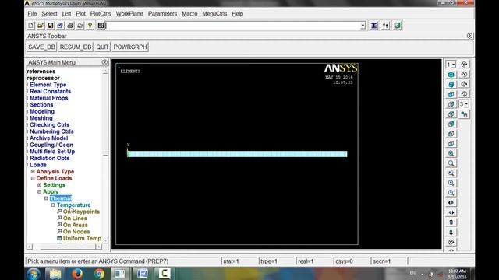Viewport: 499px width, 280px height.
Task: Collapse the Apply tree node
Action: coord(40,192)
